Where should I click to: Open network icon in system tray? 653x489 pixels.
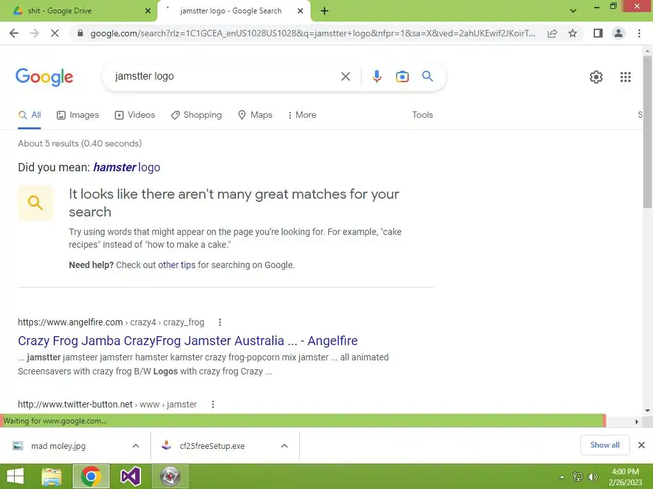point(578,477)
